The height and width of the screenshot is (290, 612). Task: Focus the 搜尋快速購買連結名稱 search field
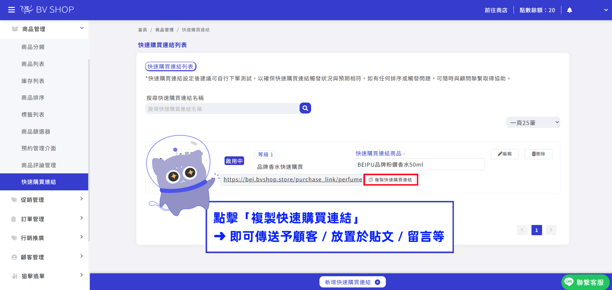click(x=222, y=109)
